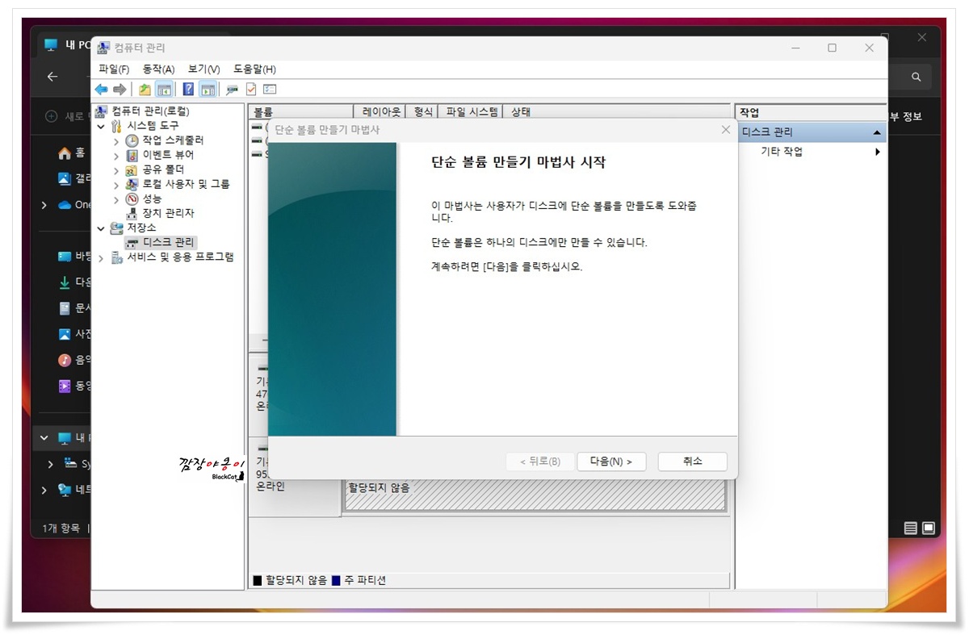This screenshot has width=969, height=635.
Task: Click the red checkmark document toolbar icon
Action: 251,89
